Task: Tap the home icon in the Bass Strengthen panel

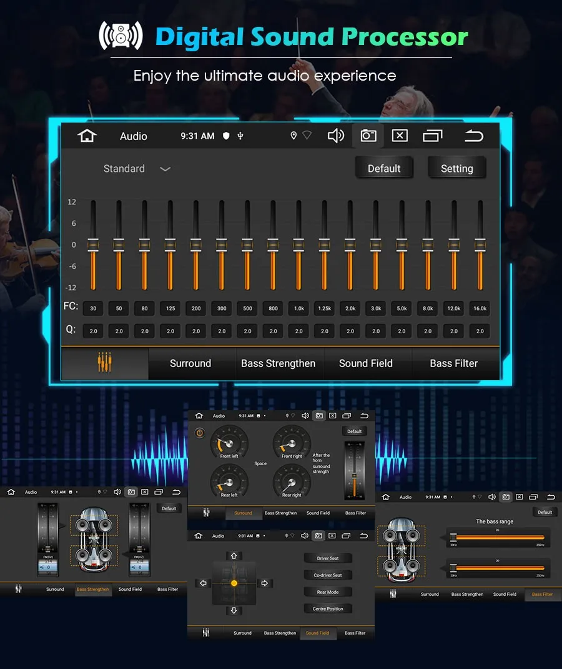Action: (x=11, y=492)
